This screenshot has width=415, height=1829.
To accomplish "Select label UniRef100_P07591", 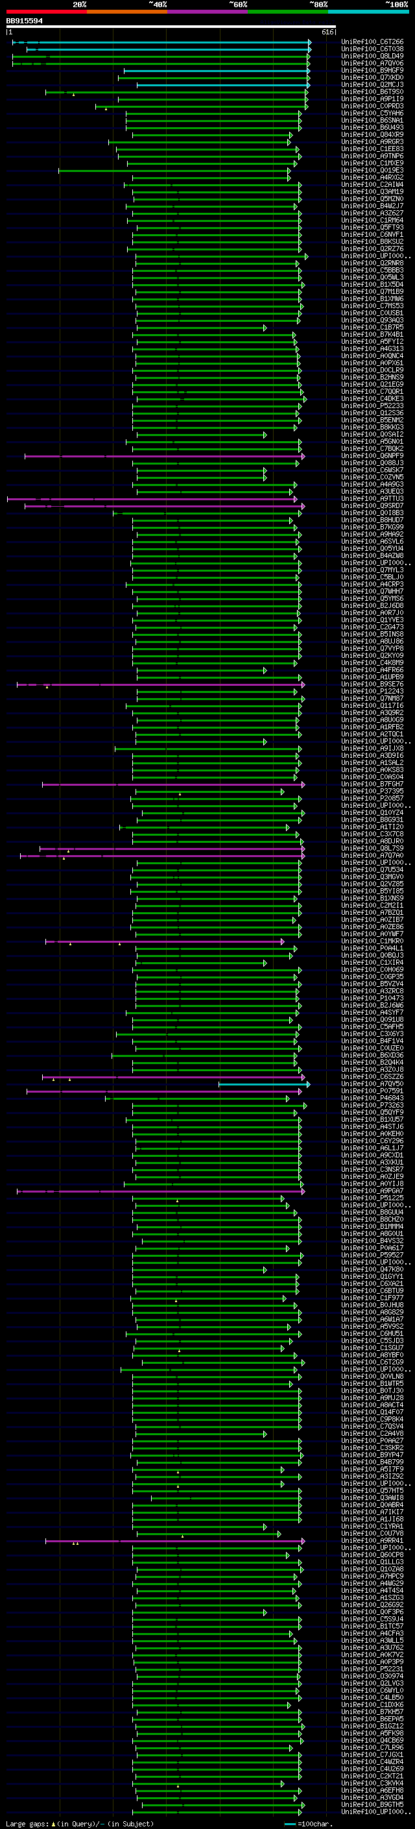I will [372, 1091].
